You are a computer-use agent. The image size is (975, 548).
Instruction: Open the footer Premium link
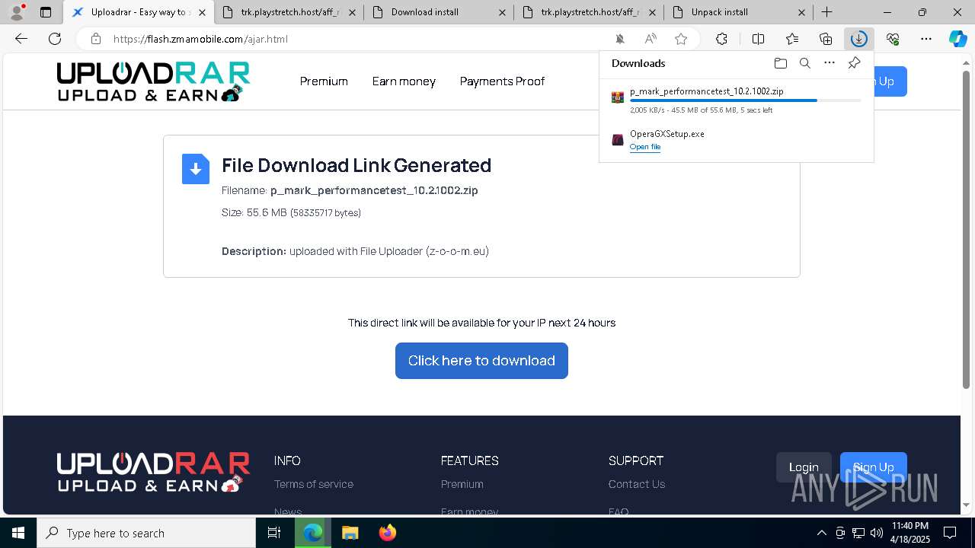pos(462,484)
